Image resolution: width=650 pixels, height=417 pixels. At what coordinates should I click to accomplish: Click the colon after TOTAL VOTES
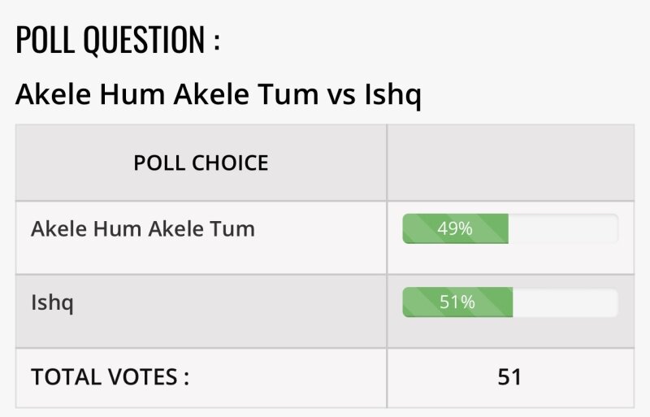[185, 379]
